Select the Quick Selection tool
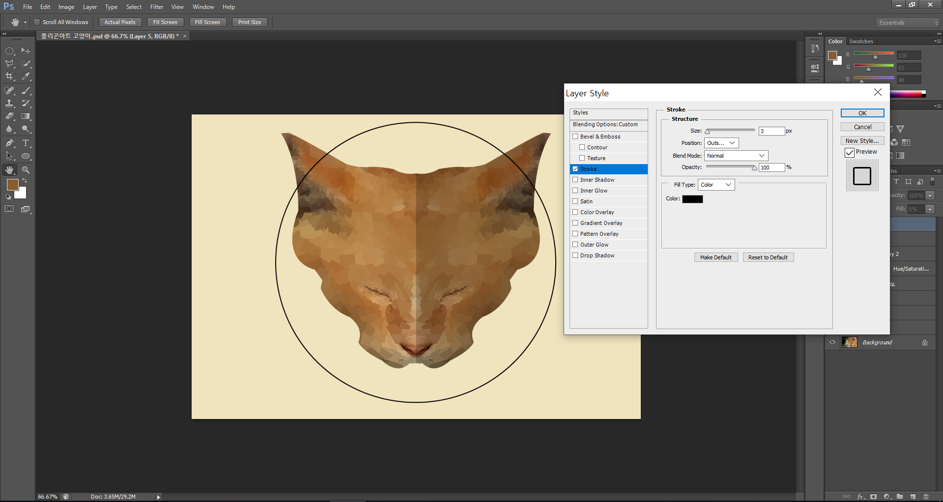 coord(26,63)
